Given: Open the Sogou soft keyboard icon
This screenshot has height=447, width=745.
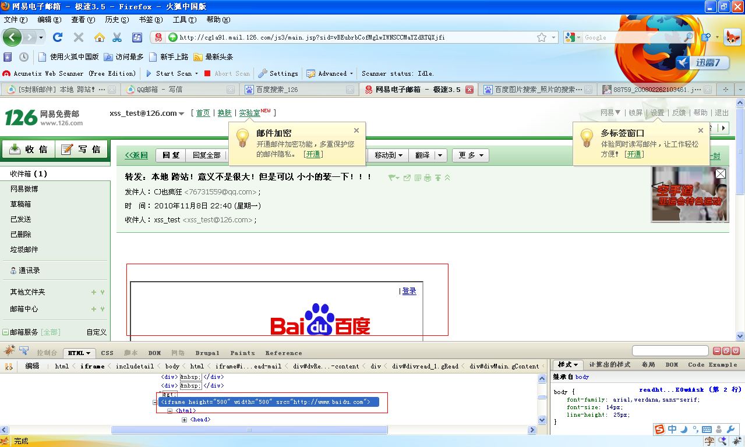Looking at the screenshot, I should pos(707,430).
